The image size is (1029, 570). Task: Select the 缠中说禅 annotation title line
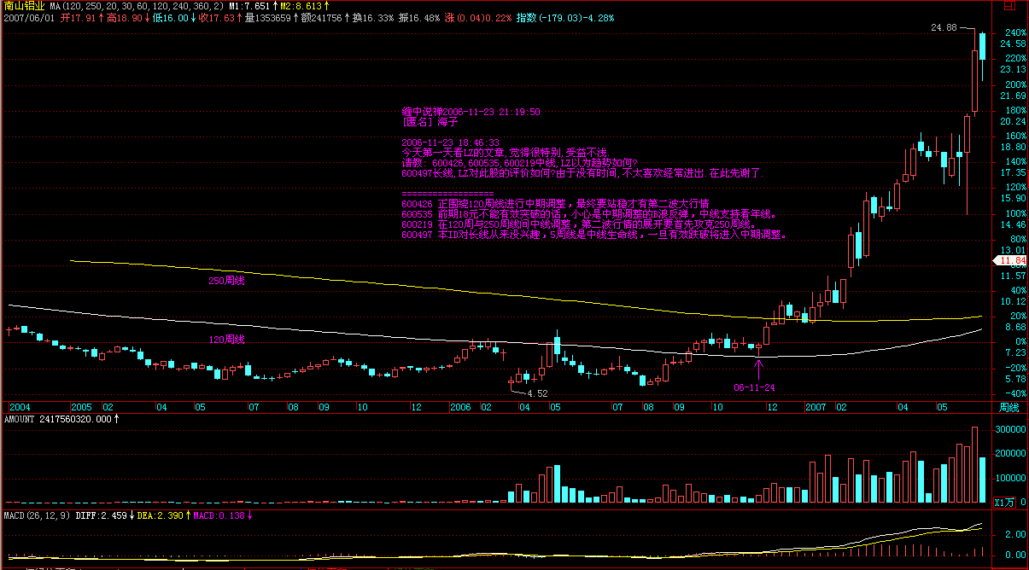pos(471,112)
